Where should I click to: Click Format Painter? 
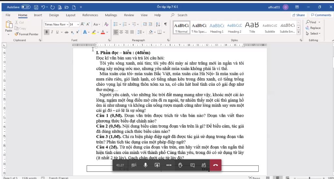click(x=26, y=34)
